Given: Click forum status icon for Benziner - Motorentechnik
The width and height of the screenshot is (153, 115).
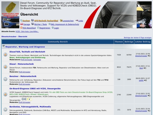Looking at the screenshot, I should (x=5, y=79).
